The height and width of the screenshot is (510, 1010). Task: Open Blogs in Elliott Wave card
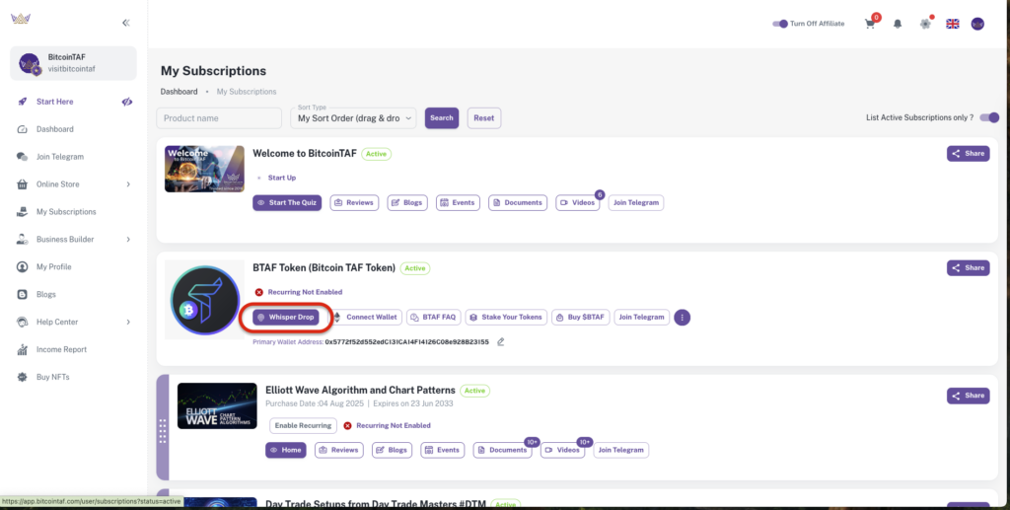pyautogui.click(x=392, y=450)
